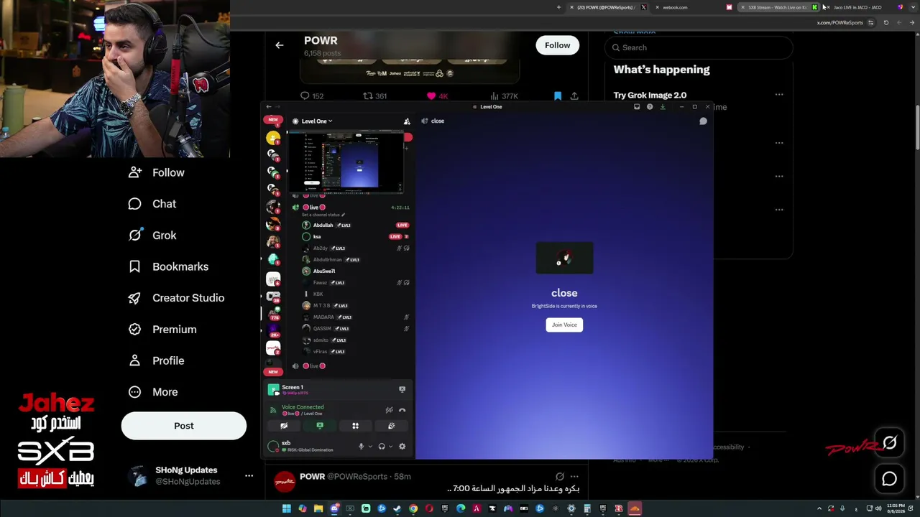Open Chat in the X sidebar
The width and height of the screenshot is (920, 517).
(x=152, y=204)
